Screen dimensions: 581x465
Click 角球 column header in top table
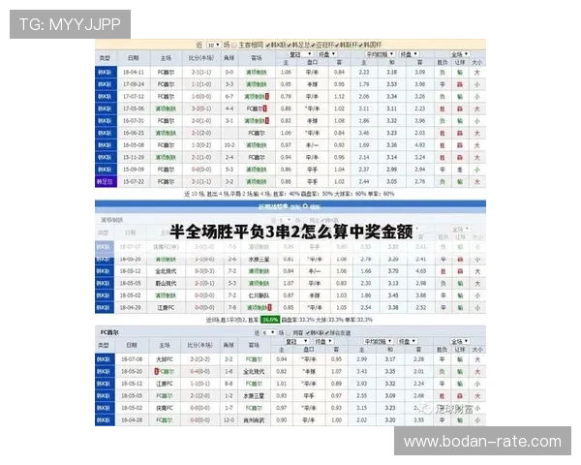[x=229, y=58]
